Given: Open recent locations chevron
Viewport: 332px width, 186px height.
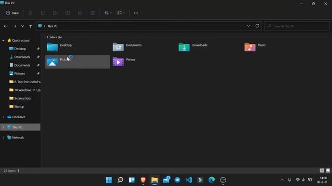Looking at the screenshot, I should coord(22,26).
